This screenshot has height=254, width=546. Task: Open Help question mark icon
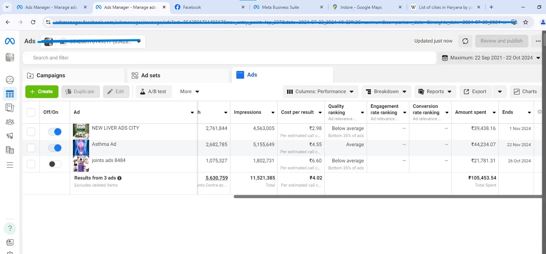(10, 228)
